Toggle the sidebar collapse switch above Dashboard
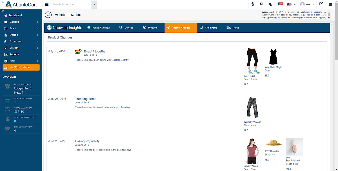 [2, 11]
